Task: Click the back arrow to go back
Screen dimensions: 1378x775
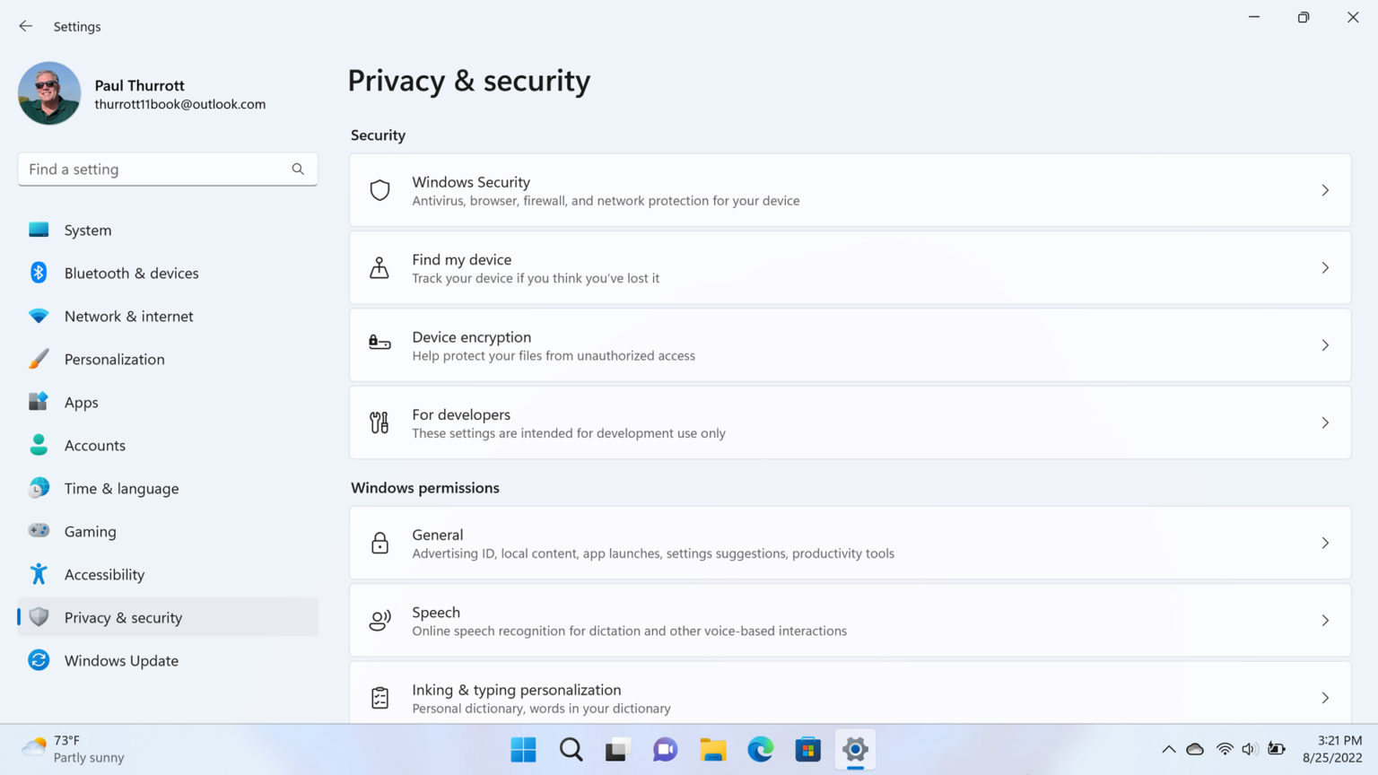Action: (x=25, y=25)
